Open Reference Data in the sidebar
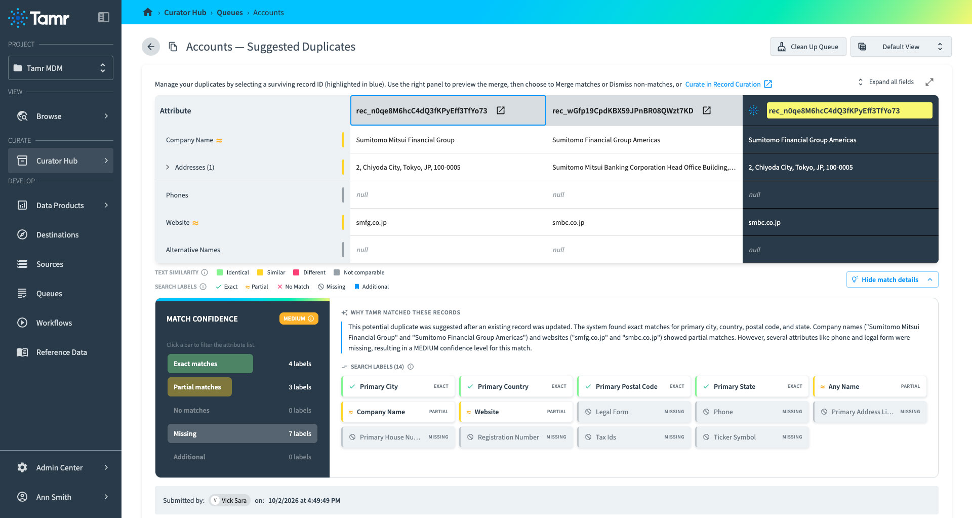 (61, 352)
